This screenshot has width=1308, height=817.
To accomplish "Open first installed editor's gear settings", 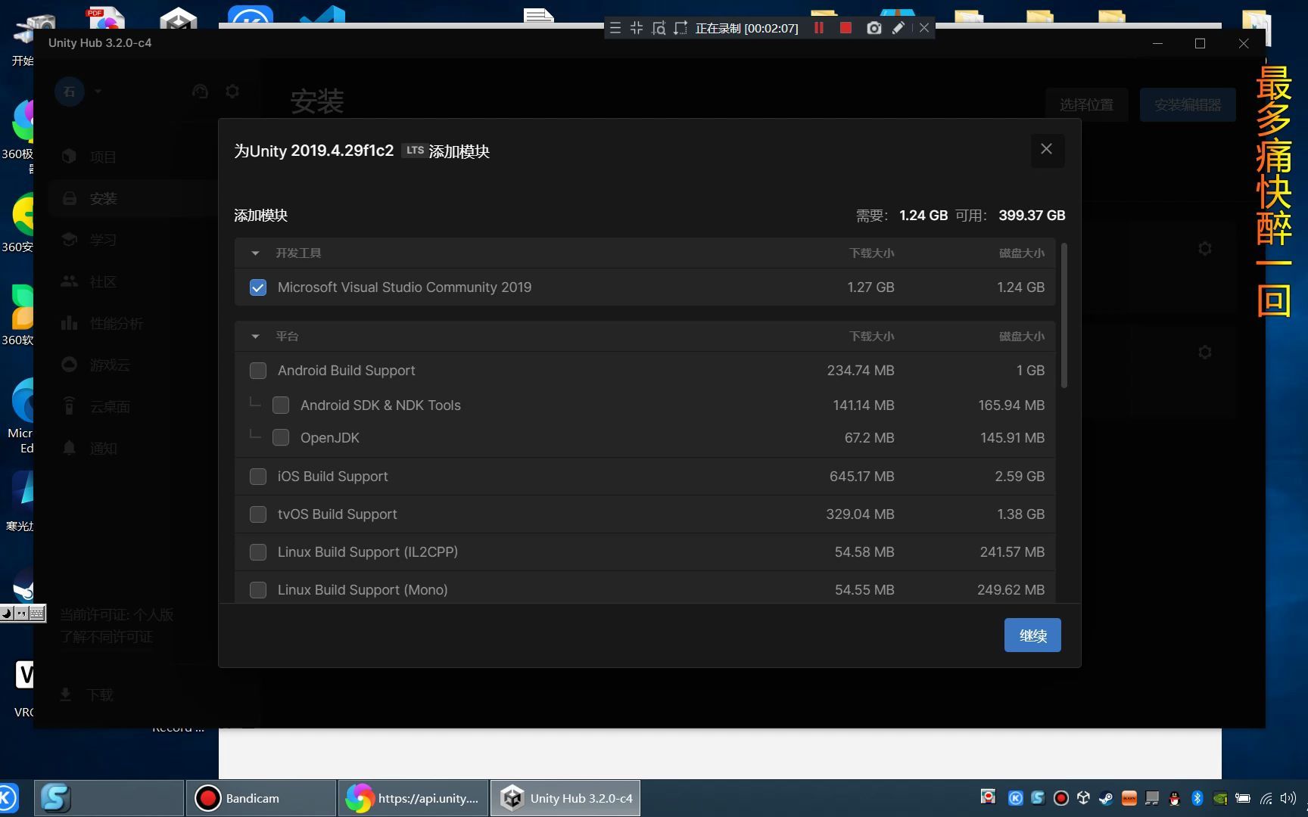I will [x=1205, y=248].
